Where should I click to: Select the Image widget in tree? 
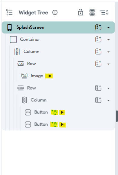click(37, 76)
